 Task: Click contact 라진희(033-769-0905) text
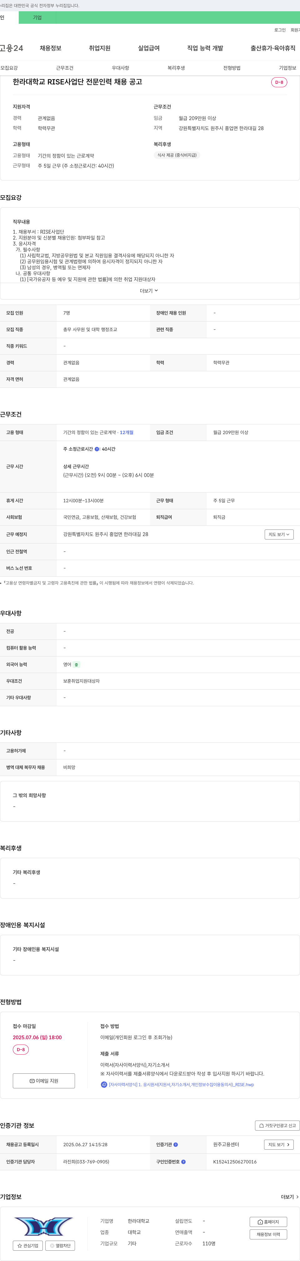pyautogui.click(x=86, y=1162)
